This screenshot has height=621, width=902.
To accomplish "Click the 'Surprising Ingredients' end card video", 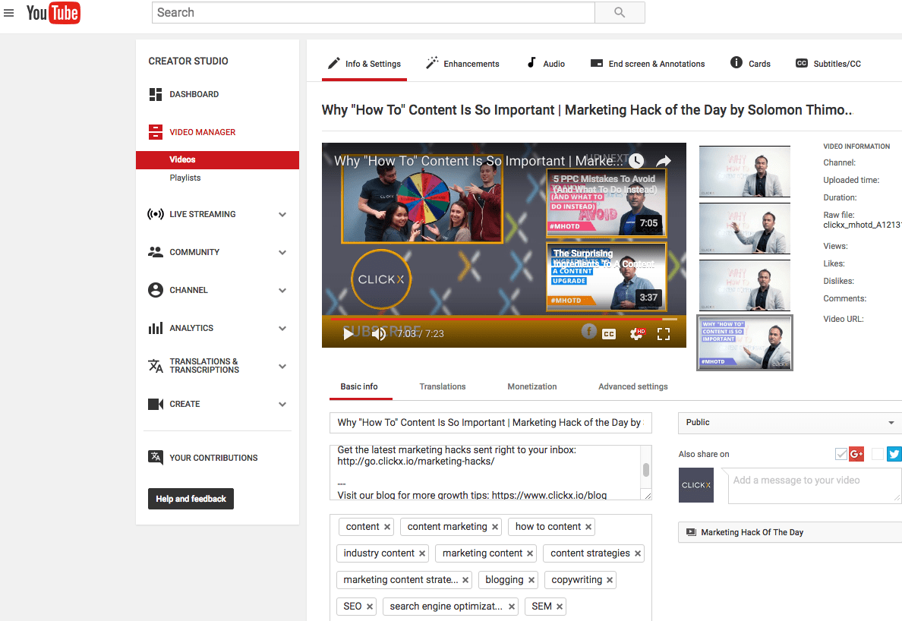I will (x=607, y=277).
